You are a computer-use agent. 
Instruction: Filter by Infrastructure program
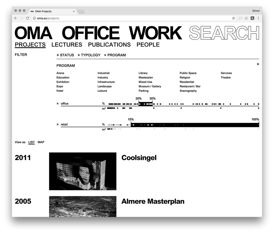pos(106,82)
